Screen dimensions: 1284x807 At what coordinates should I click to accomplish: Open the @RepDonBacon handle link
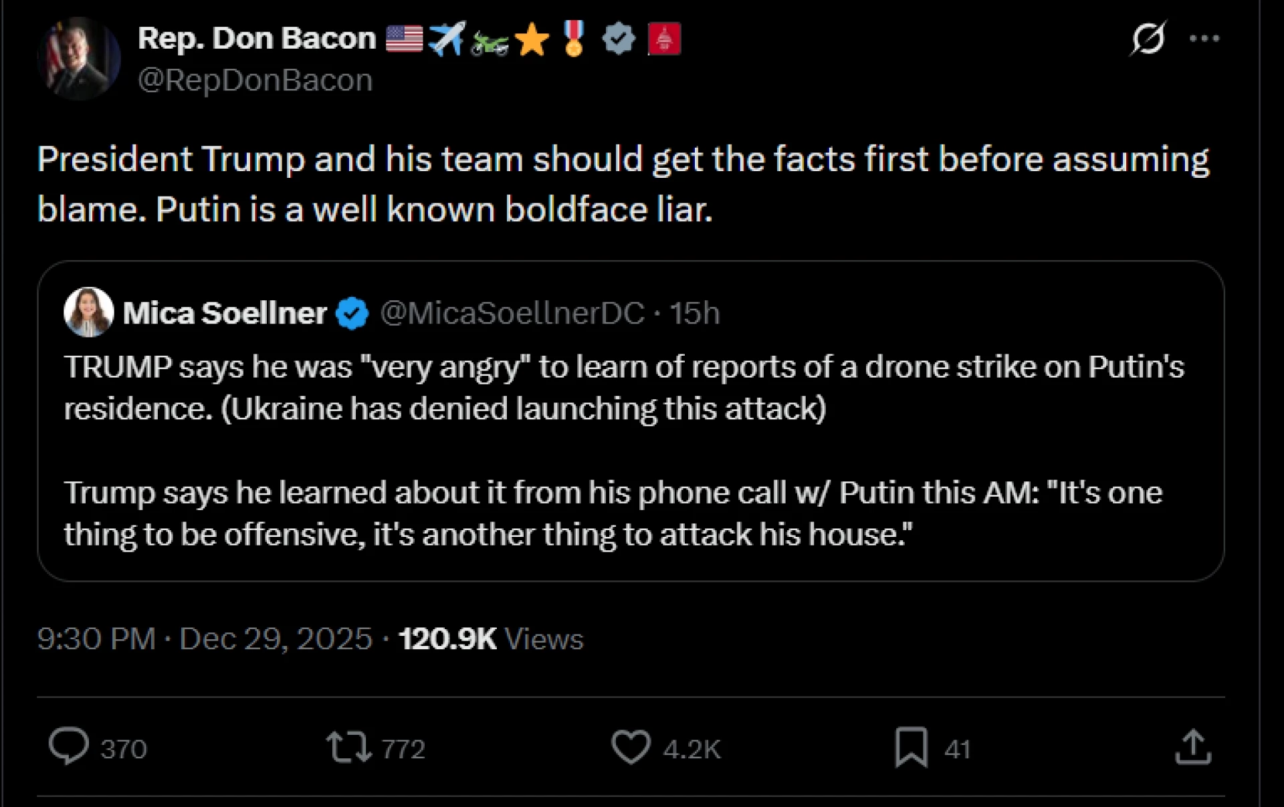pos(255,80)
